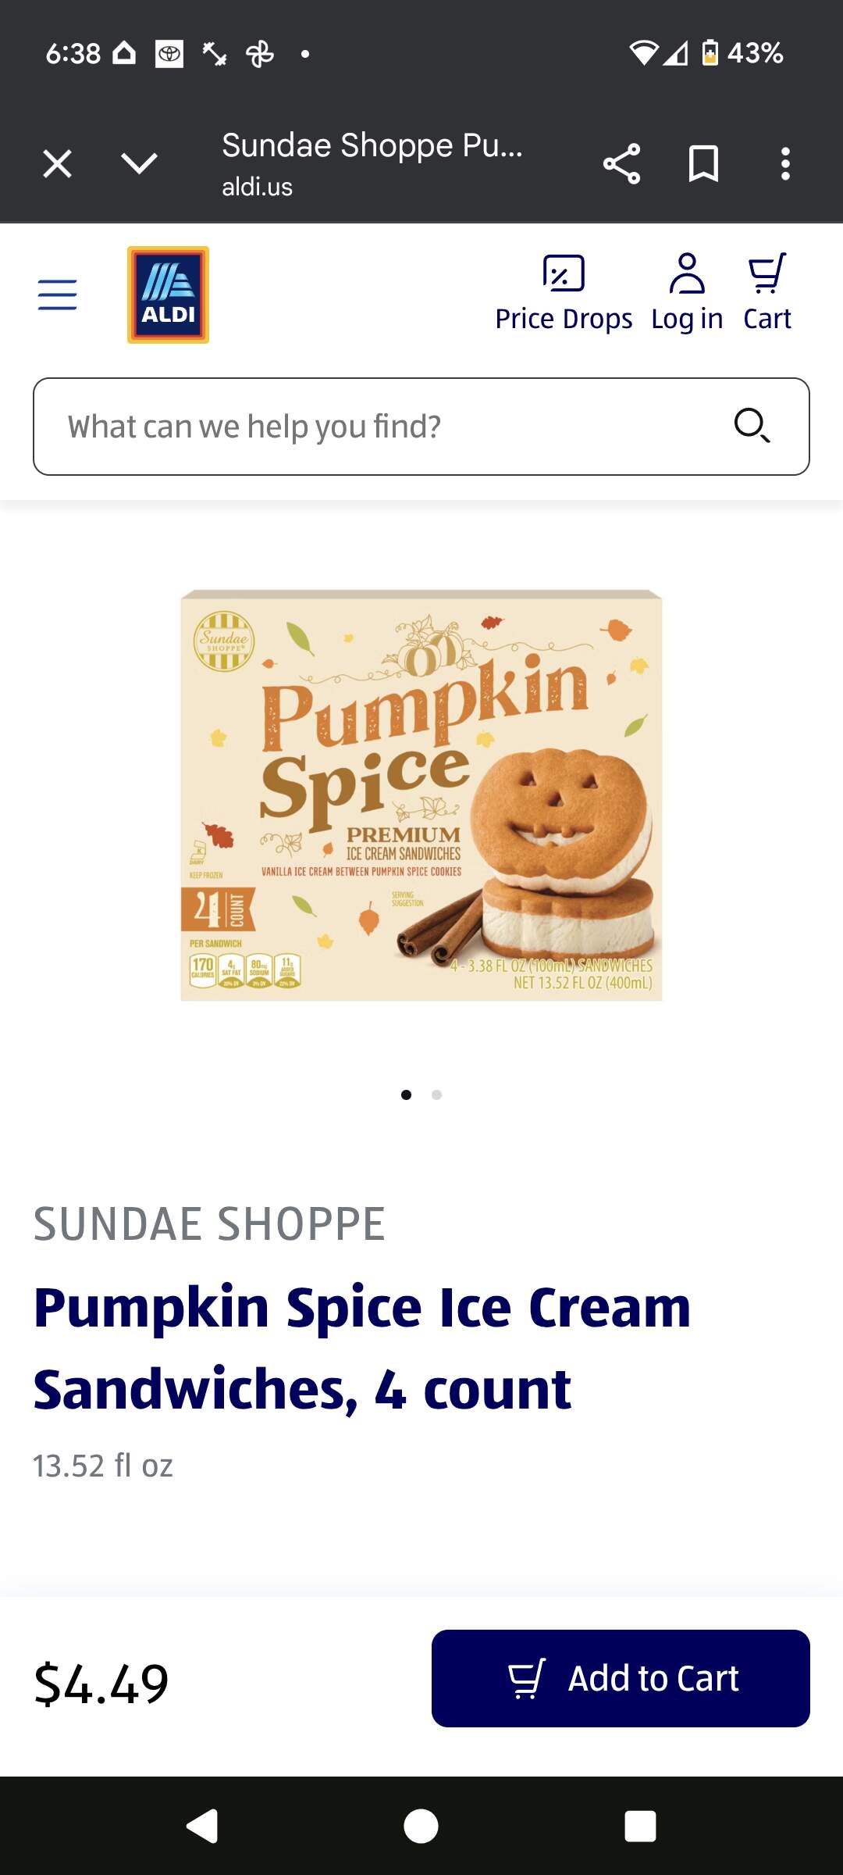Tap the Pumpkin Spice product image
The height and width of the screenshot is (1875, 843).
[421, 795]
